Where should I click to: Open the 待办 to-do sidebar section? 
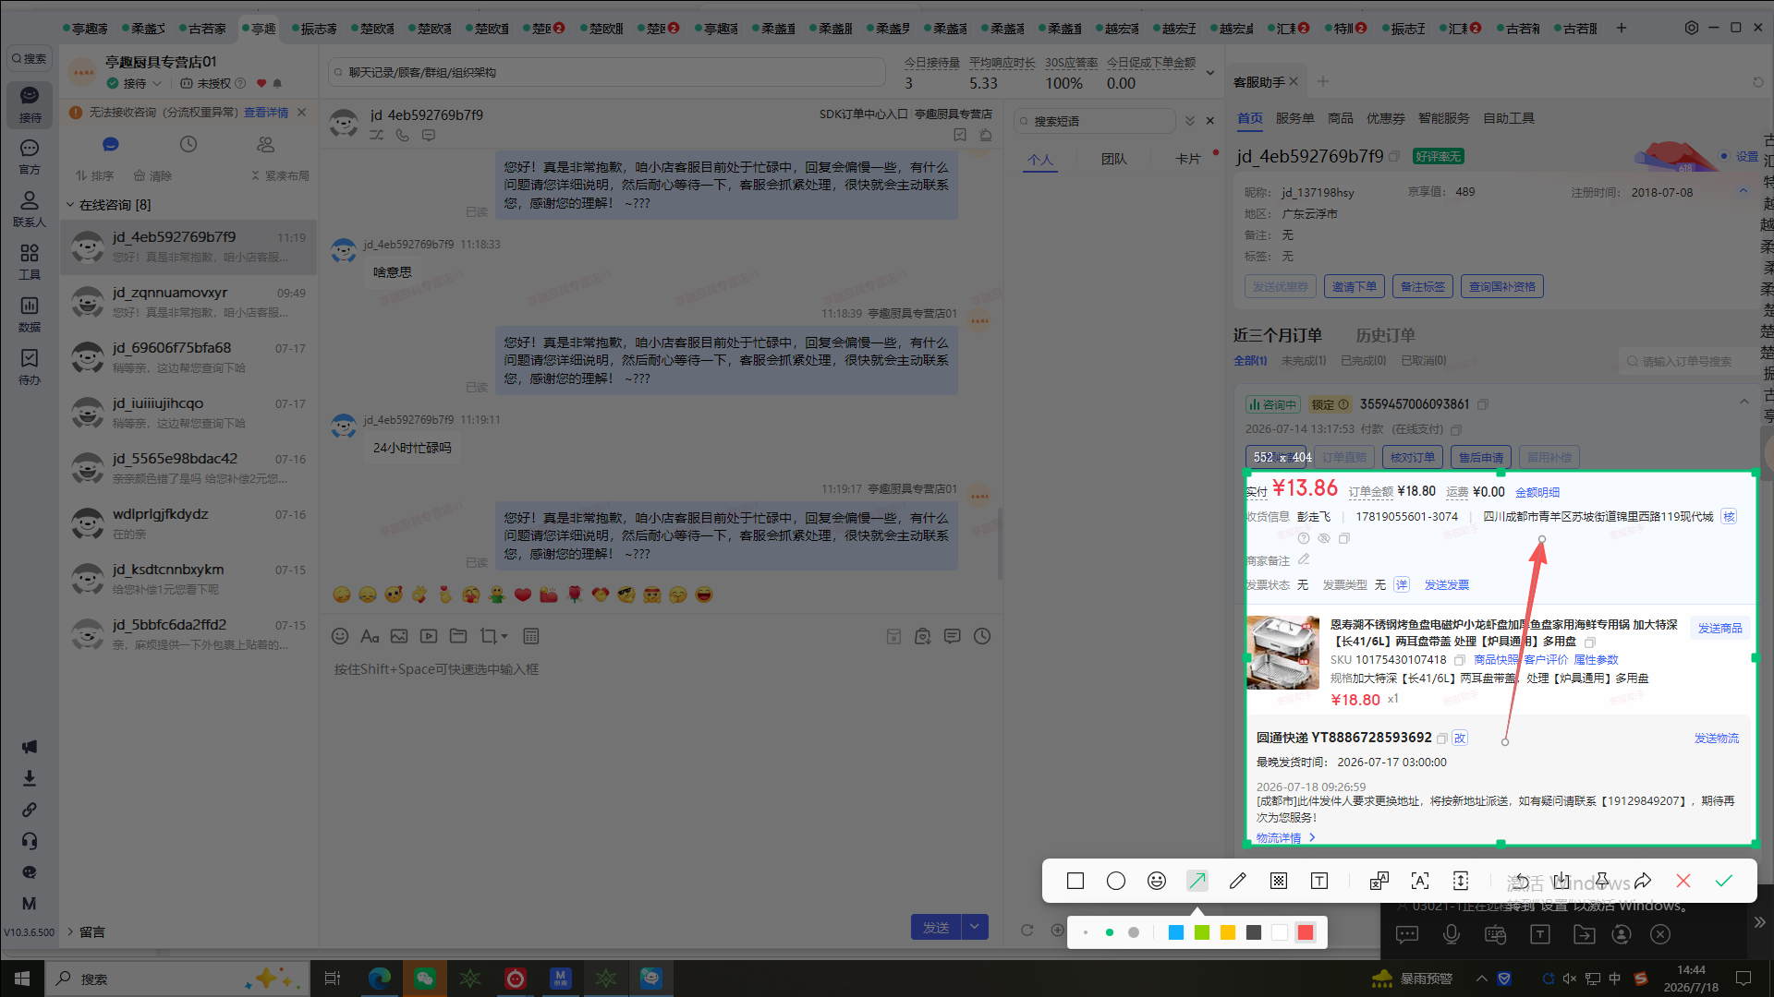[x=30, y=366]
